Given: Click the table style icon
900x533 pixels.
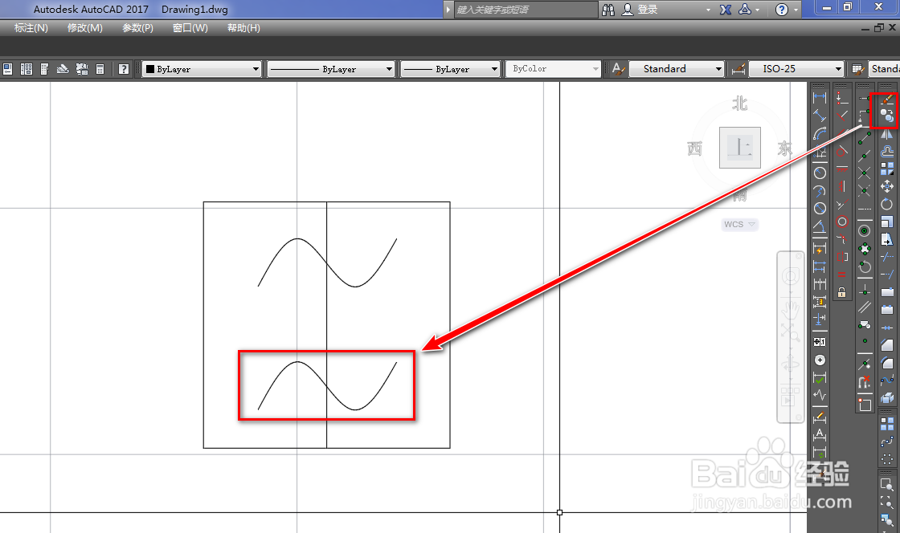Looking at the screenshot, I should point(858,69).
